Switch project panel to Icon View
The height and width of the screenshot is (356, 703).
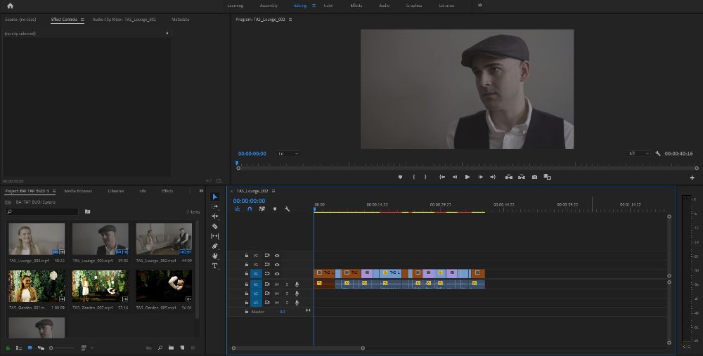coord(30,348)
